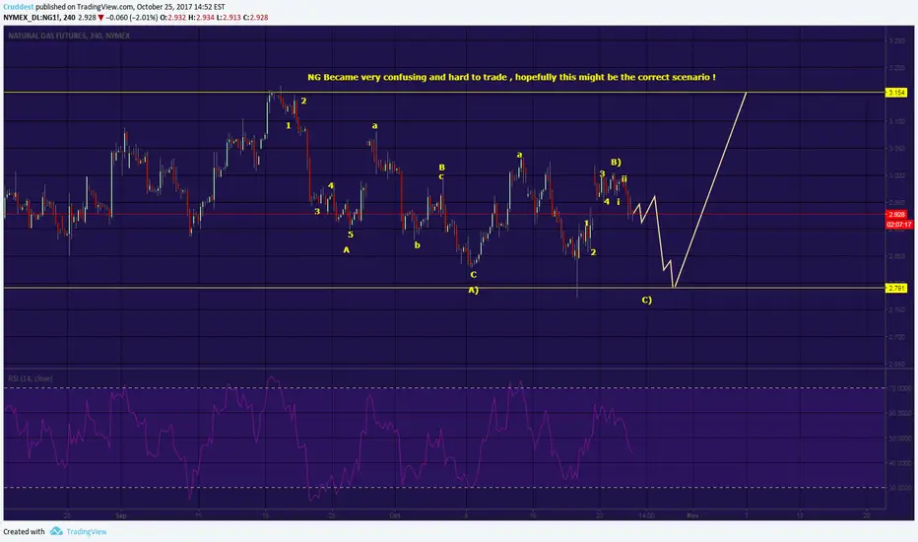Click the 02:07:17 bar countdown label
Viewport: 918px width, 542px height.
[x=898, y=225]
